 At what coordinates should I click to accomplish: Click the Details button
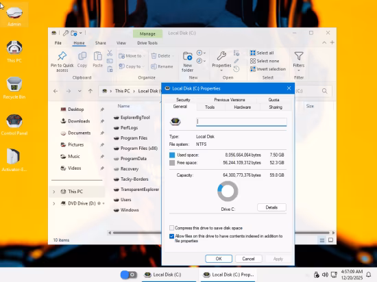tap(271, 207)
